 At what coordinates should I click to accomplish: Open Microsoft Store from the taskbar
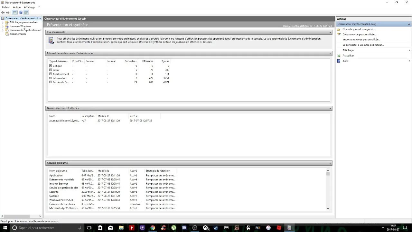pos(100,227)
